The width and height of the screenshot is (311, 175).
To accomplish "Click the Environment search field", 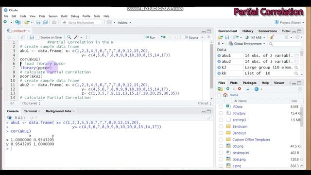I will pos(285,44).
